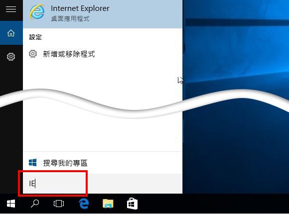
Task: Click the gear icon beside 新增或移除程式
Action: (x=33, y=54)
